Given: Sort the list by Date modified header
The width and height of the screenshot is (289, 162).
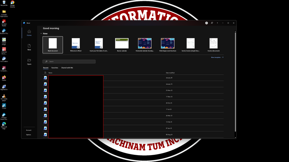Looking at the screenshot, I should tap(170, 73).
